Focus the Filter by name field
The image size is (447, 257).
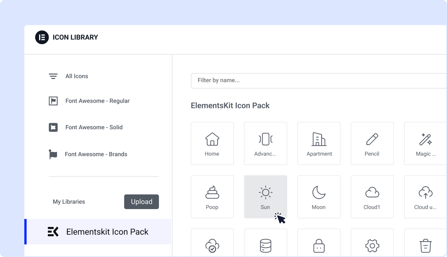point(319,81)
